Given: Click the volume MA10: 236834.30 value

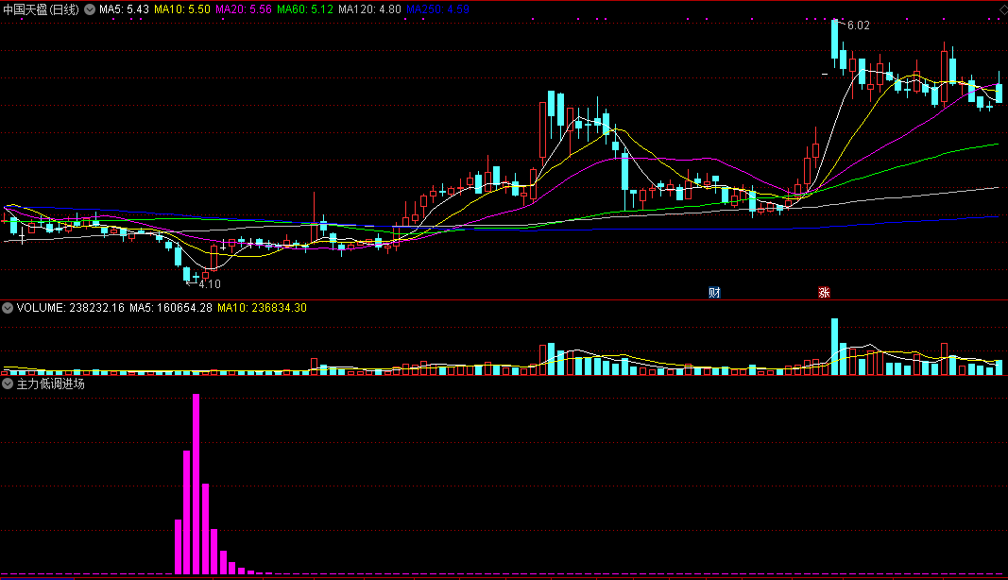Looking at the screenshot, I should [x=263, y=308].
